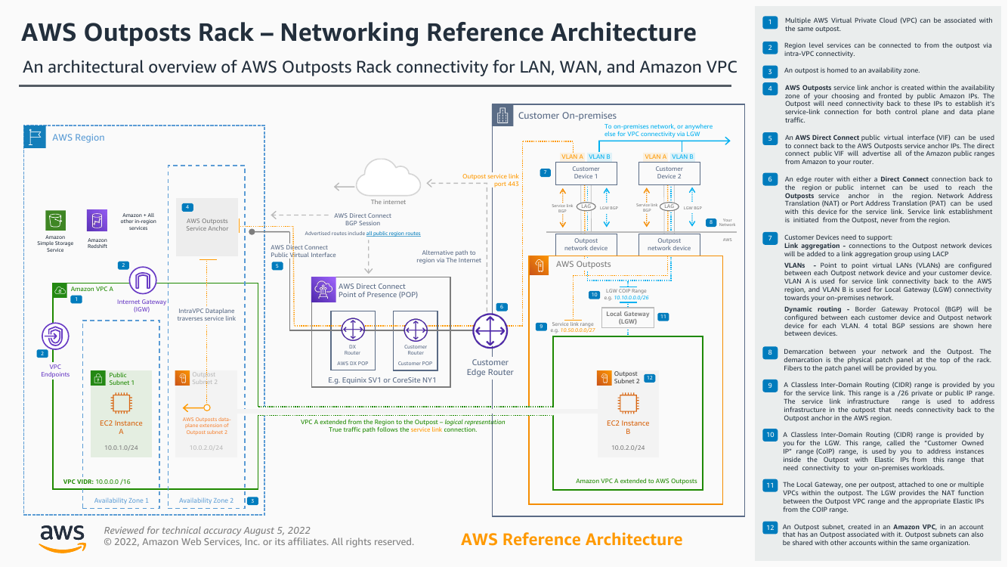
Task: Click the Availability Zone 2 label
Action: coord(206,500)
